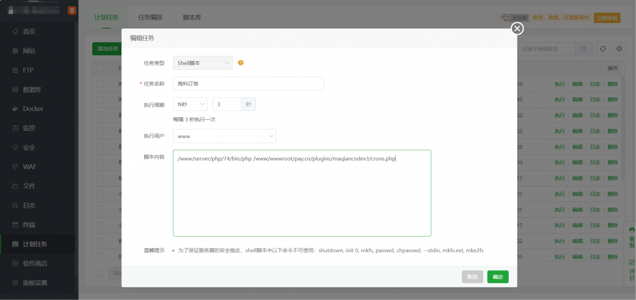Image resolution: width=636 pixels, height=300 pixels.
Task: Toggle the select-all checkbox in table header
Action: 101,68
